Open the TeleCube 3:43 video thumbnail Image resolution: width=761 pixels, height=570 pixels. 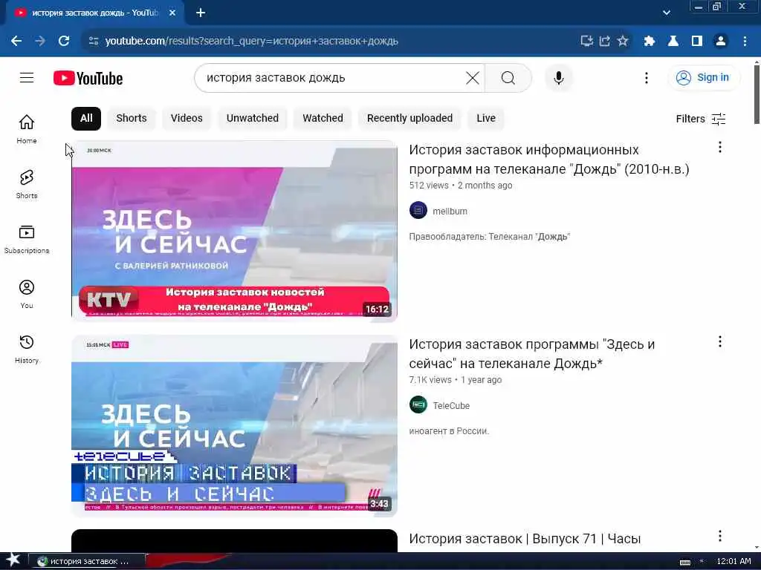[x=234, y=425]
